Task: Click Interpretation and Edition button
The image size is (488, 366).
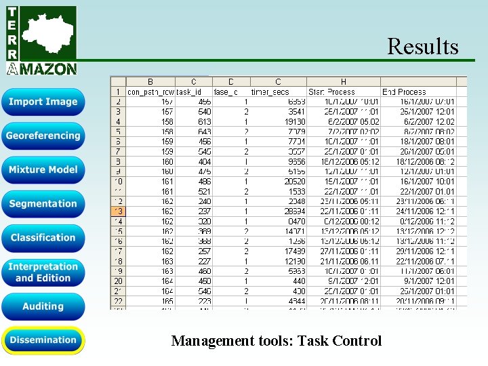Action: point(43,272)
